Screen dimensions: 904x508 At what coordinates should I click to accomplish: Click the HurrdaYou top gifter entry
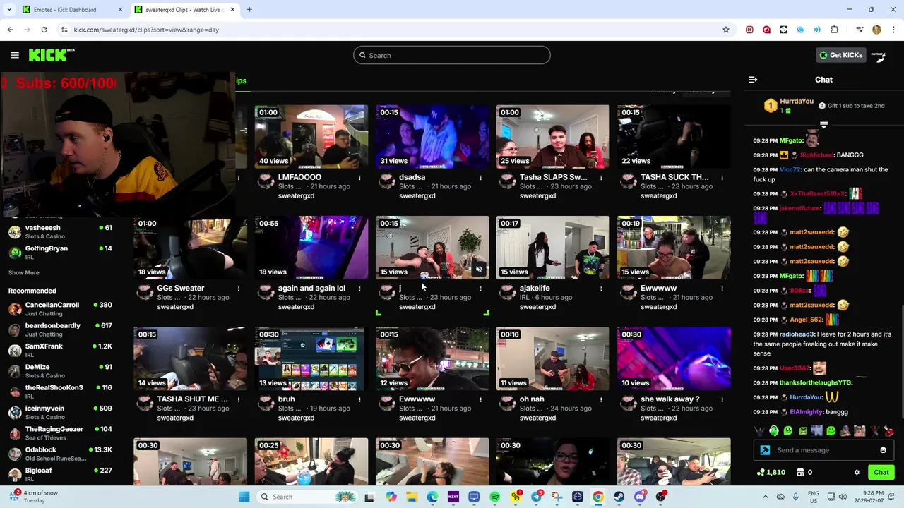(x=789, y=106)
